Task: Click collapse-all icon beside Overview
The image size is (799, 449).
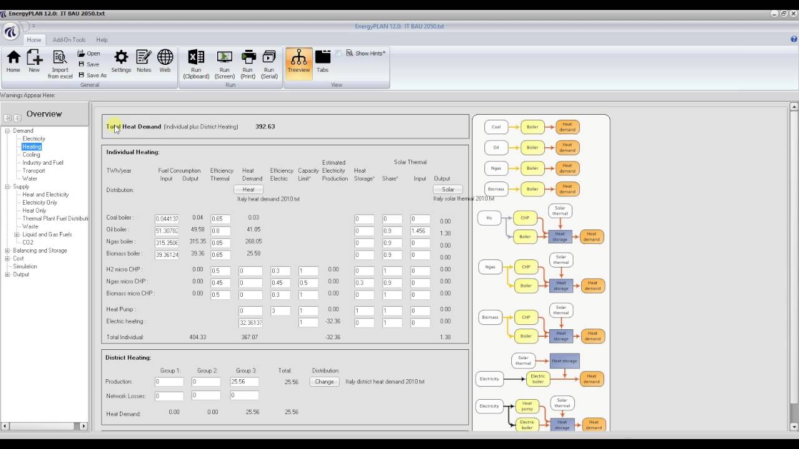Action: pyautogui.click(x=18, y=118)
